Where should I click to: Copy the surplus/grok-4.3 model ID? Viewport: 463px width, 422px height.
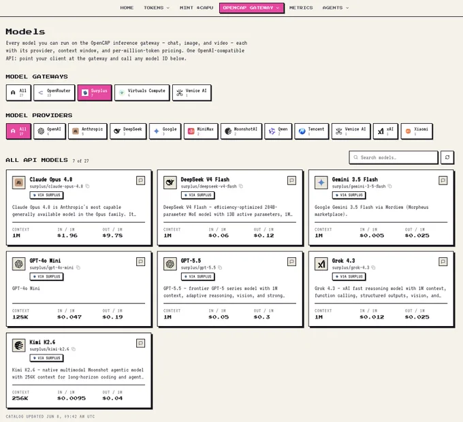pos(374,267)
